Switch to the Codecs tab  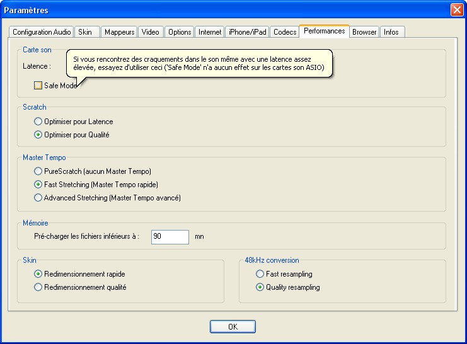click(285, 32)
